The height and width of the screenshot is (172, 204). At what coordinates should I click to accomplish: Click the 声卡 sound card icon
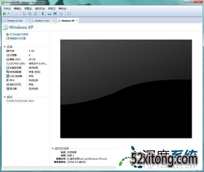coord(8,80)
